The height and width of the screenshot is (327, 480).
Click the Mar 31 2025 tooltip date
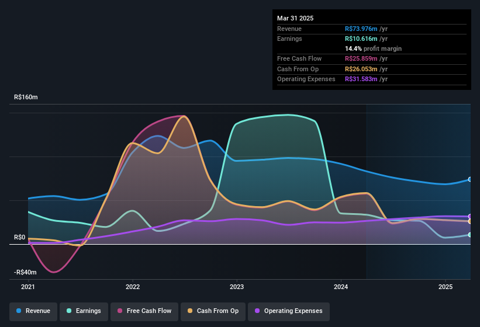295,18
